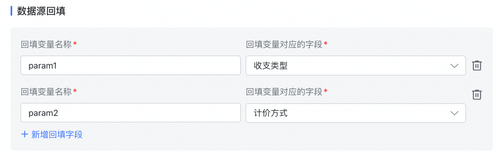Click the required asterisk above 收支类型
499x156 pixels.
pyautogui.click(x=326, y=44)
